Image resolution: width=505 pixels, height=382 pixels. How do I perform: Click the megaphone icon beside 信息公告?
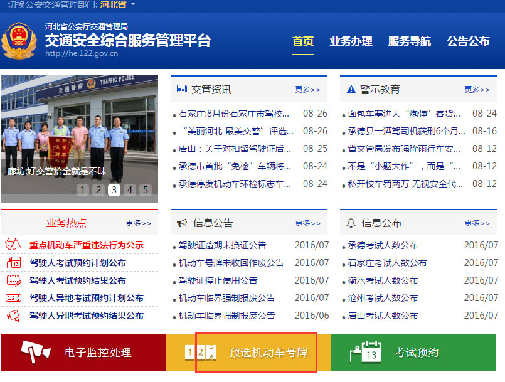click(x=182, y=223)
